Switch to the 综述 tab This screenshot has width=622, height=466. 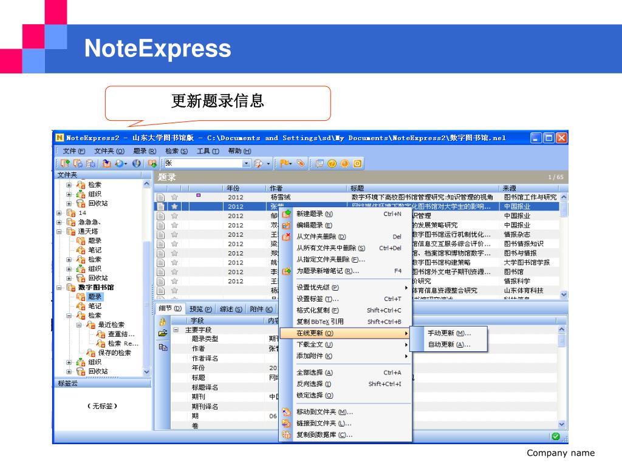coord(231,309)
